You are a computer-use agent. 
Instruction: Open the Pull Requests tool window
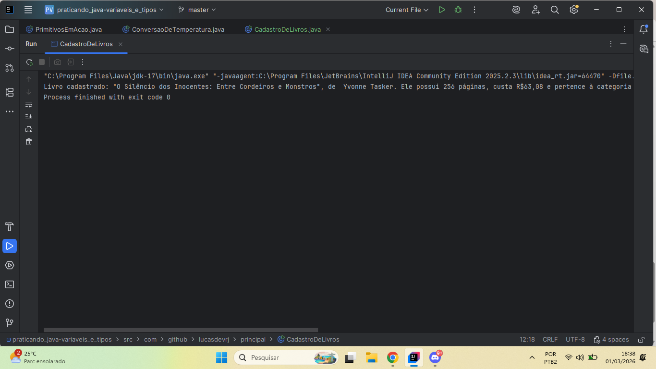point(10,68)
